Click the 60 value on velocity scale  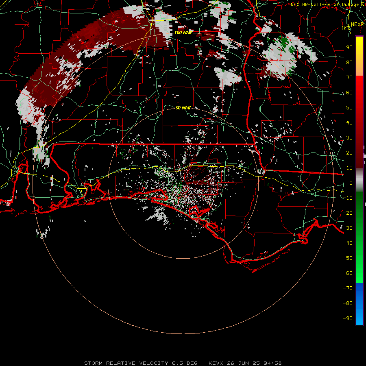(349, 92)
